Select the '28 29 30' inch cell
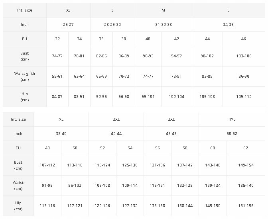 tap(112, 25)
